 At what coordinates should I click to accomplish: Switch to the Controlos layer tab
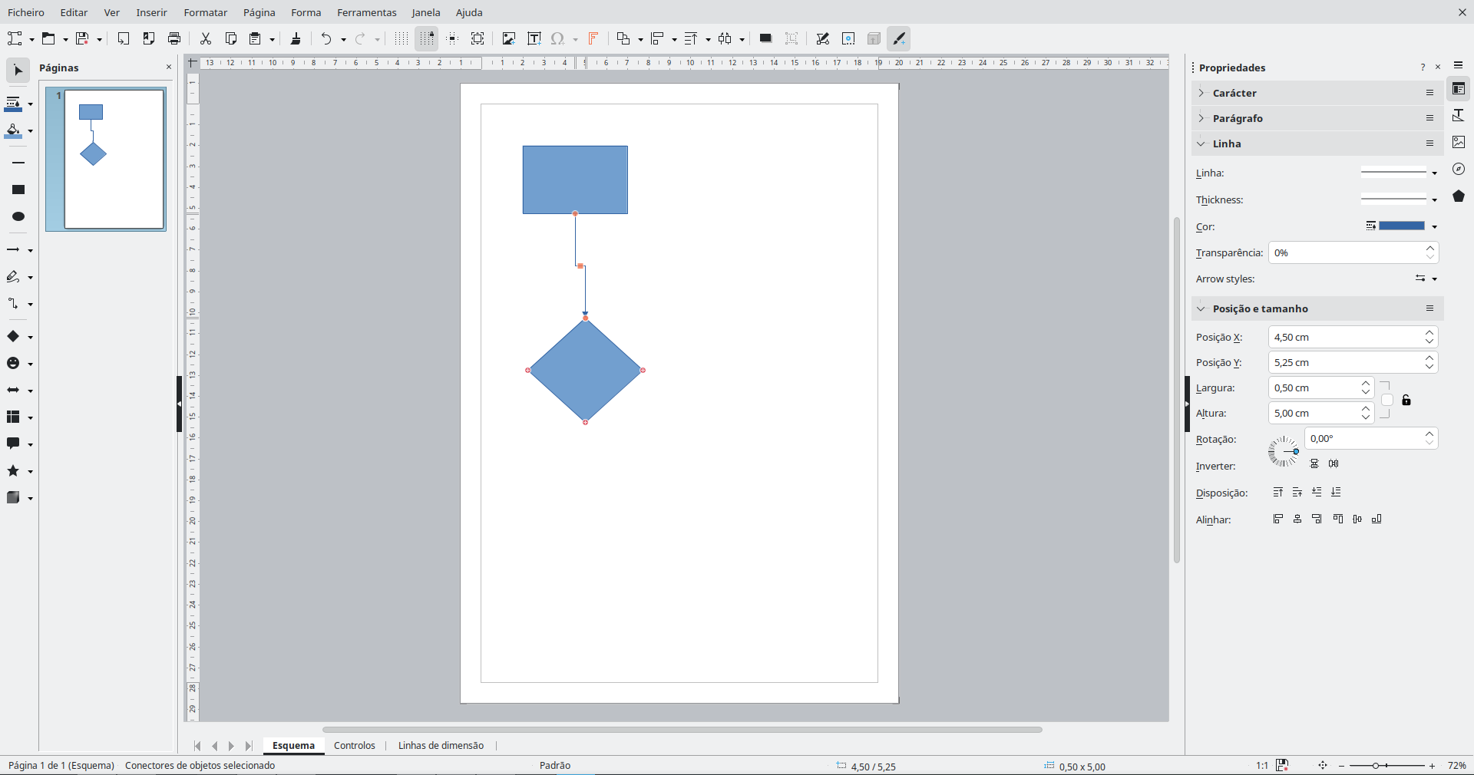coord(354,745)
